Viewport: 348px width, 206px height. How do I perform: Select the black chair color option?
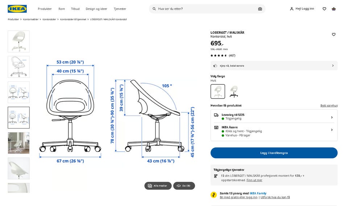234,91
